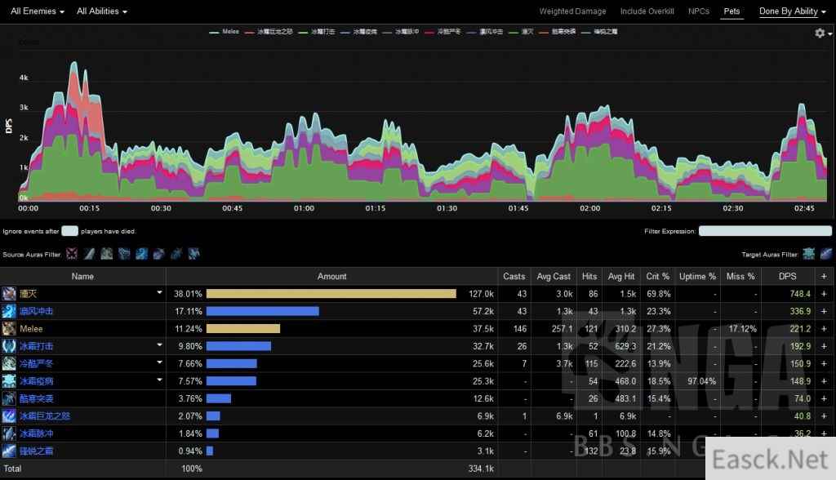Viewport: 836px width, 480px height.
Task: Click the 冰霜巨龙之怒 ability icon
Action: [9, 416]
